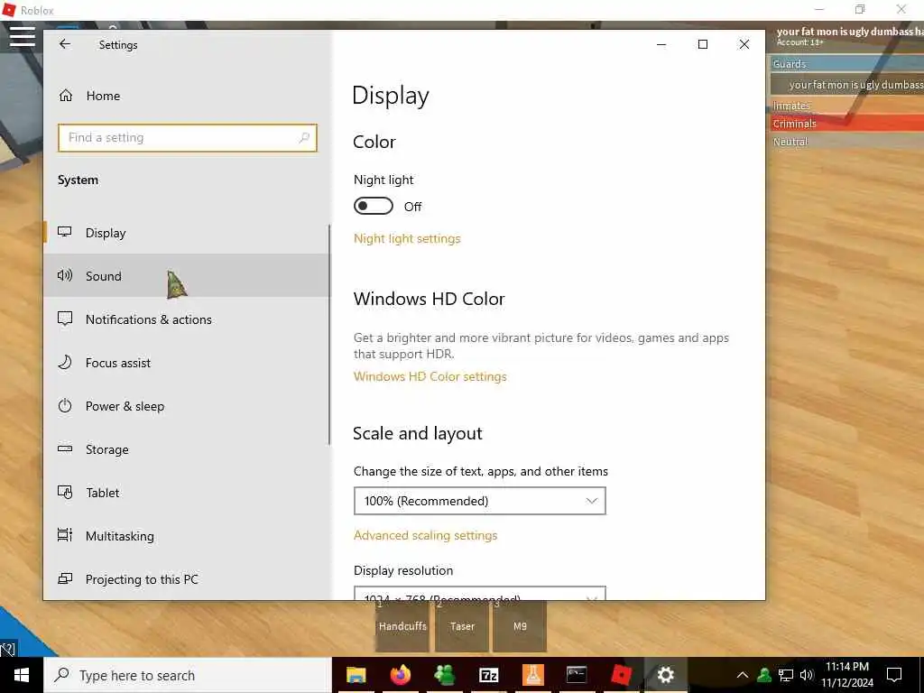
Task: Select the Focus assist moon icon
Action: point(65,363)
